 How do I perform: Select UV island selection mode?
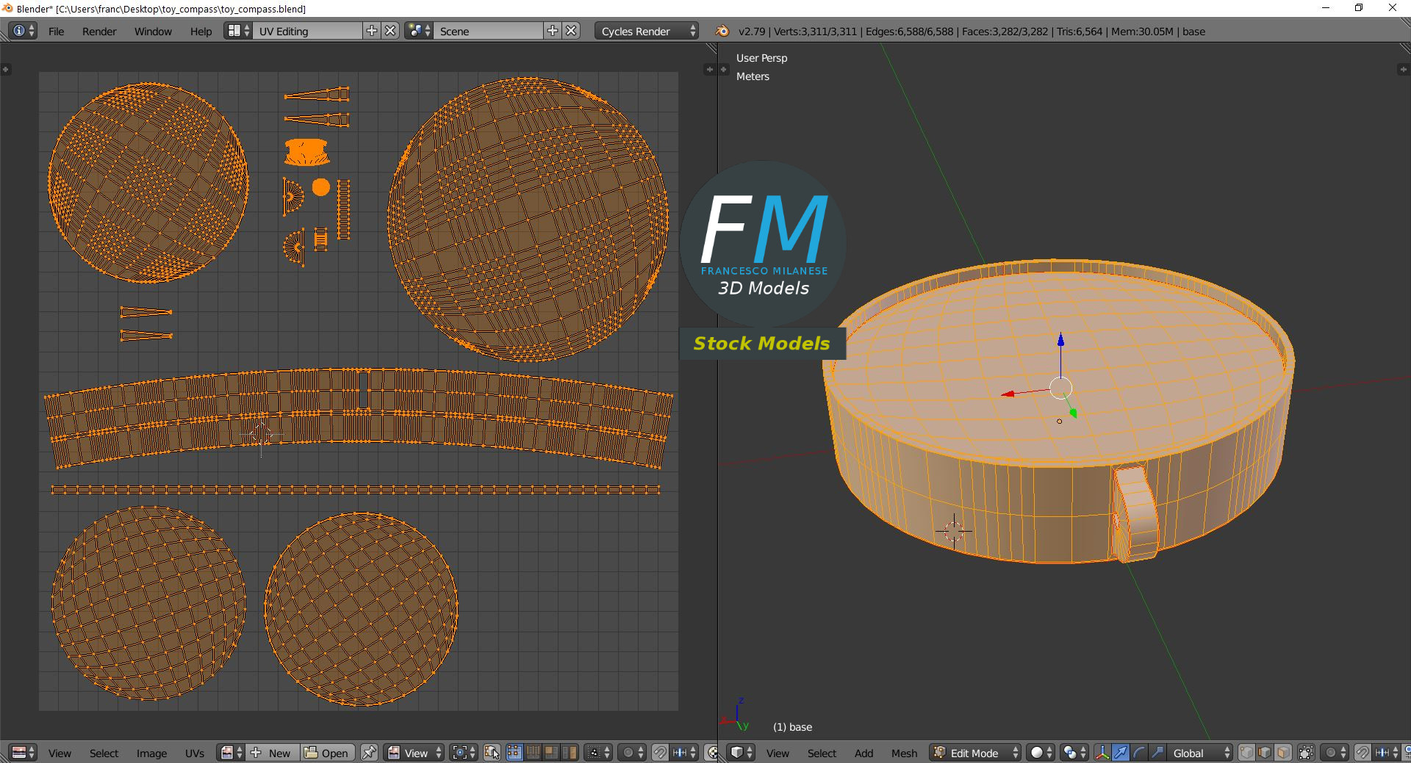tap(569, 753)
